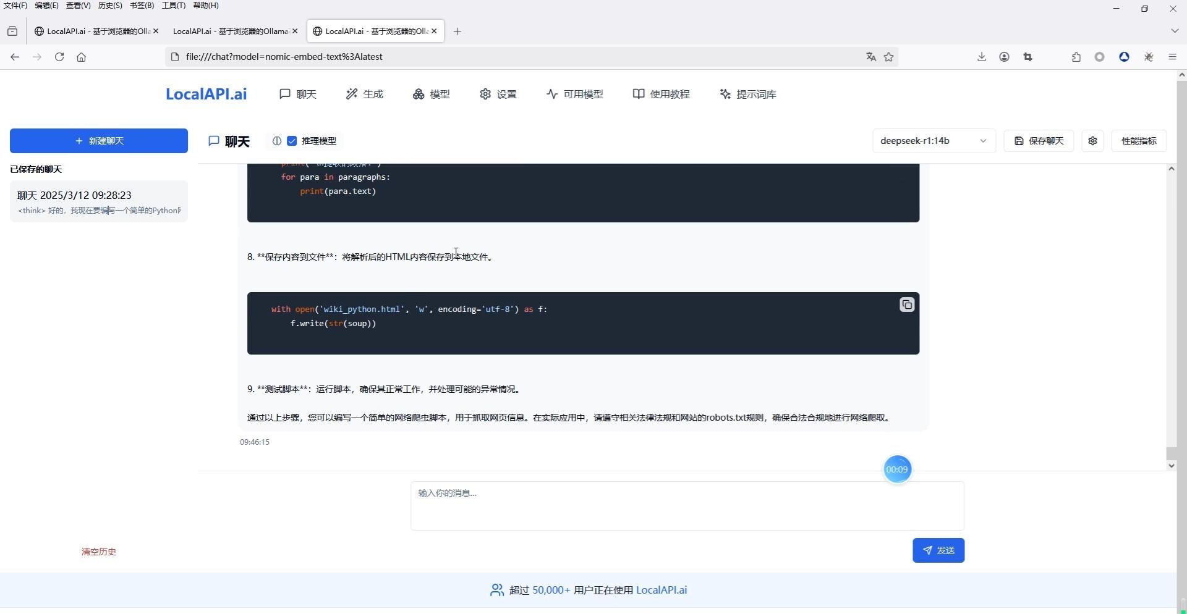Toggle the 推理模型 checkbox
Image resolution: width=1187 pixels, height=614 pixels.
pyautogui.click(x=291, y=141)
